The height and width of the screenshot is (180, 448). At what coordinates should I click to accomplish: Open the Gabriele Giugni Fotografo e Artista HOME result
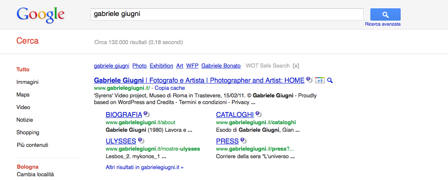point(199,80)
